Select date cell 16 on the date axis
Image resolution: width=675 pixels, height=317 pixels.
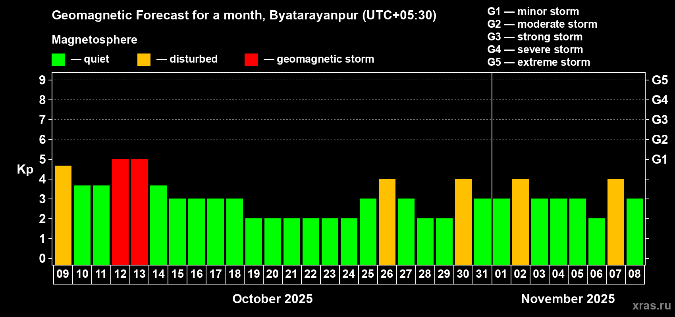[197, 274]
